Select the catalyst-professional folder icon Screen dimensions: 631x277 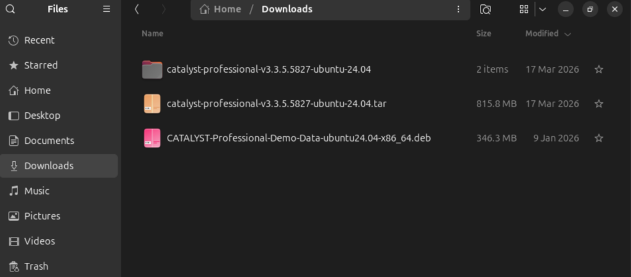point(152,70)
